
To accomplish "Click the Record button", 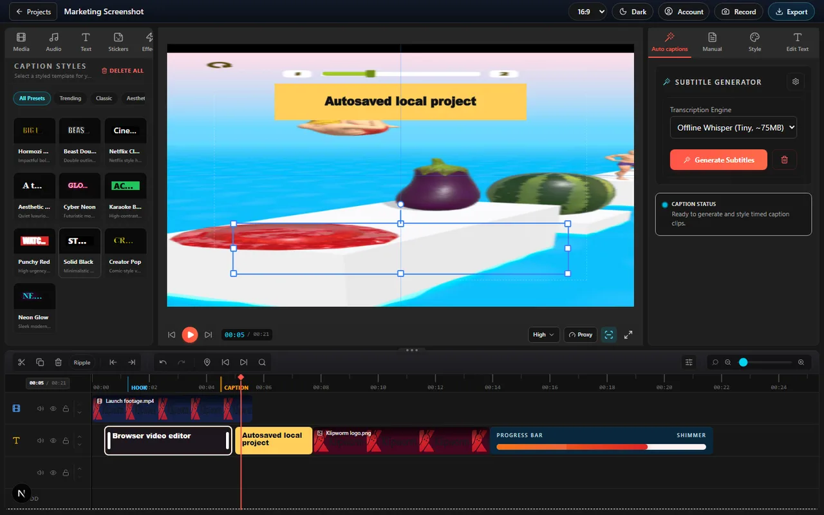I will click(739, 12).
